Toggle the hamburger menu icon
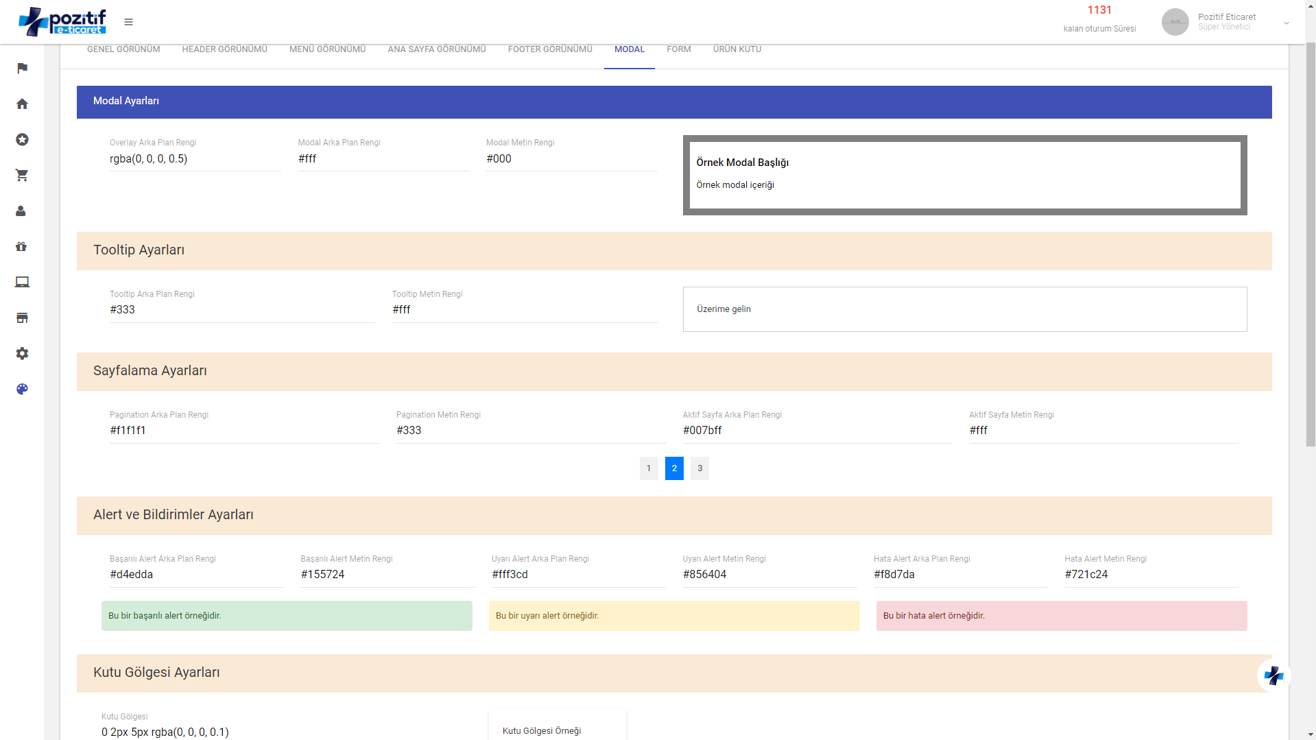 point(128,22)
